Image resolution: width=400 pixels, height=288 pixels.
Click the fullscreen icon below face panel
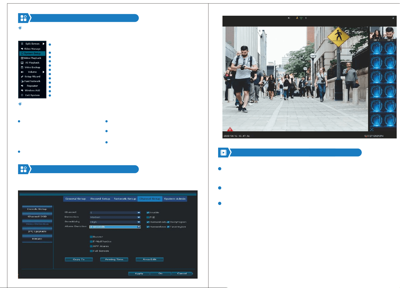pyautogui.click(x=372, y=130)
